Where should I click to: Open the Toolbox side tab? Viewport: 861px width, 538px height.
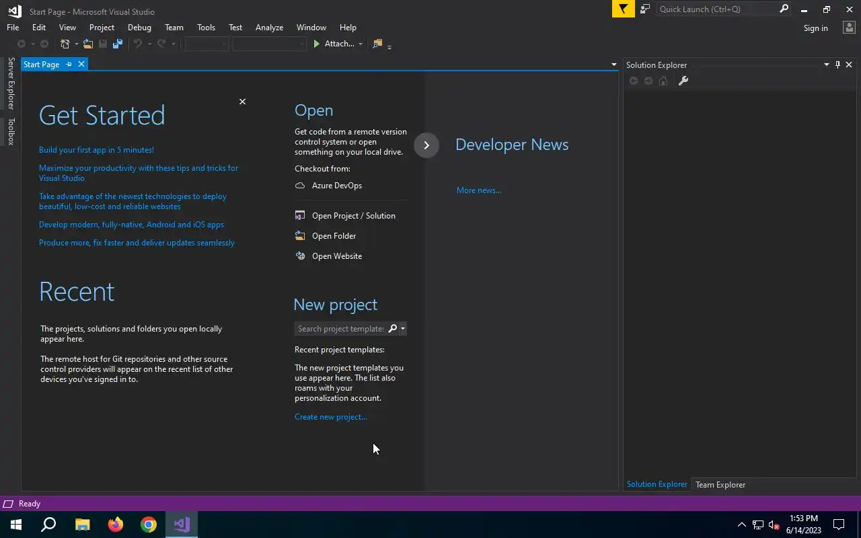[x=11, y=132]
